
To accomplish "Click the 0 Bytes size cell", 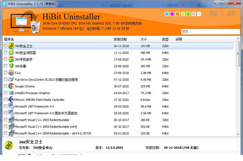I will [x=145, y=100].
